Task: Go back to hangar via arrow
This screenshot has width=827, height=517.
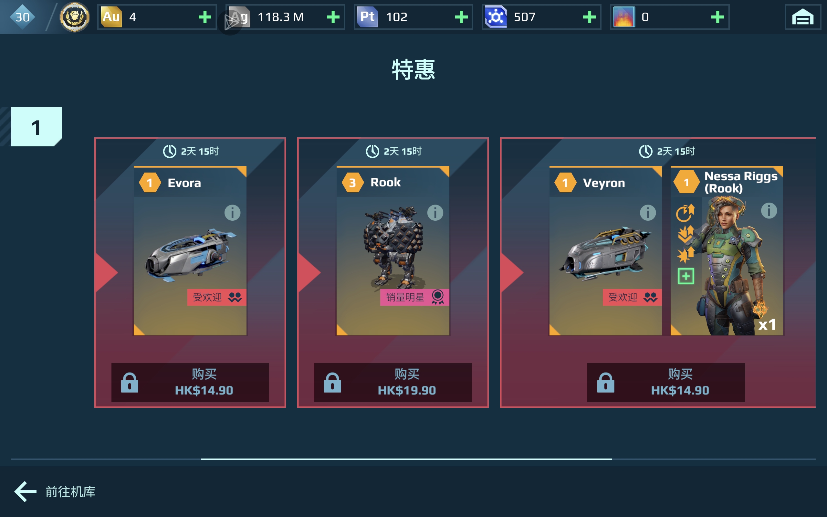Action: 26,492
